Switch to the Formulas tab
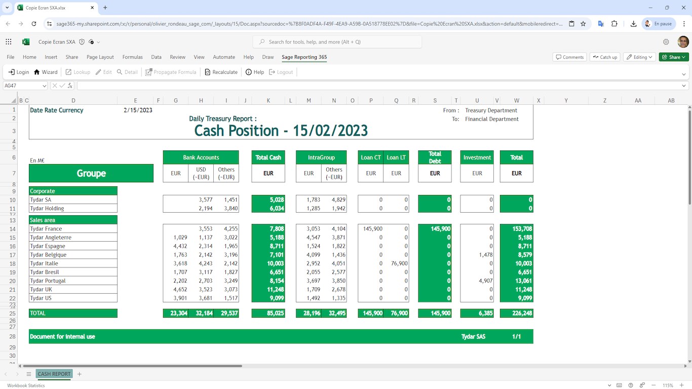 [132, 57]
